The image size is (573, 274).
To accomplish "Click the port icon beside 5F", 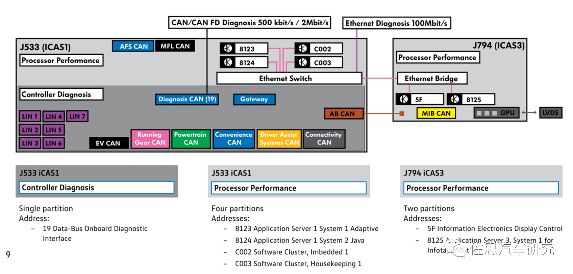I will [x=404, y=99].
